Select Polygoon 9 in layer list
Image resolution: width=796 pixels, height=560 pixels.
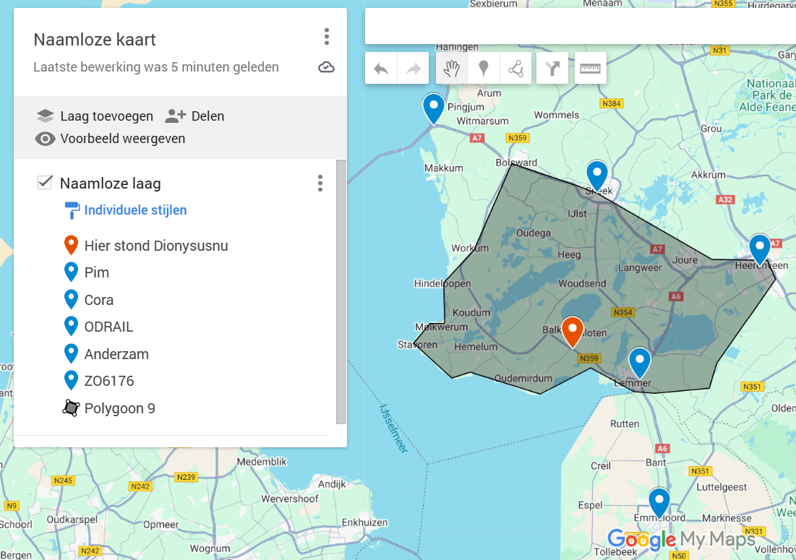coord(120,408)
